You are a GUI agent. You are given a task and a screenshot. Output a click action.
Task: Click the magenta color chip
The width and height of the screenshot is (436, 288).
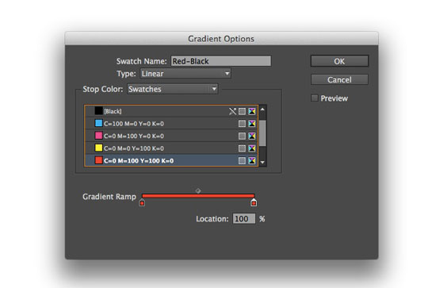coord(98,136)
